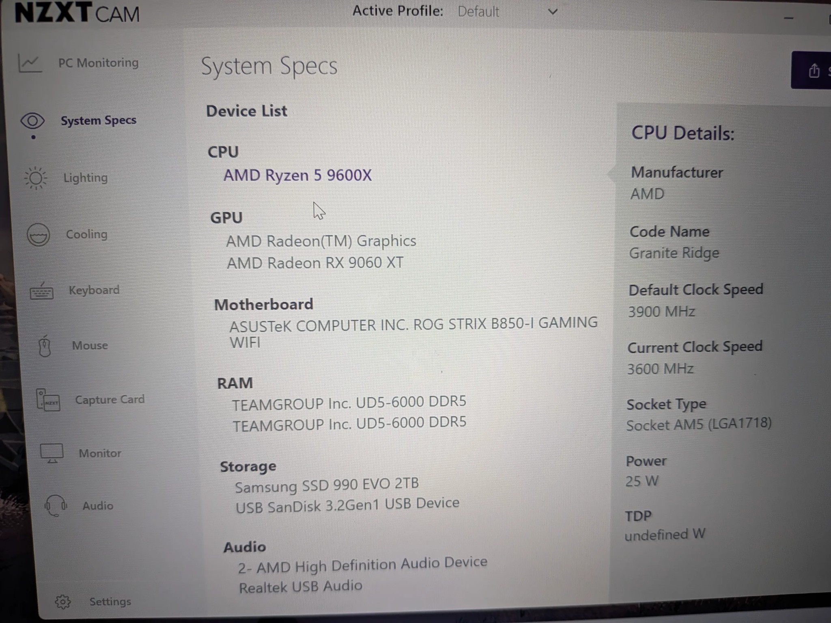Click the Keyboard icon in sidebar

pos(41,291)
